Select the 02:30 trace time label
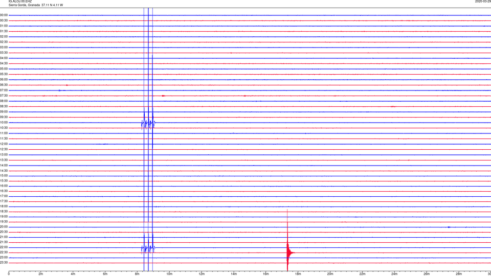The width and height of the screenshot is (491, 276). coord(4,42)
